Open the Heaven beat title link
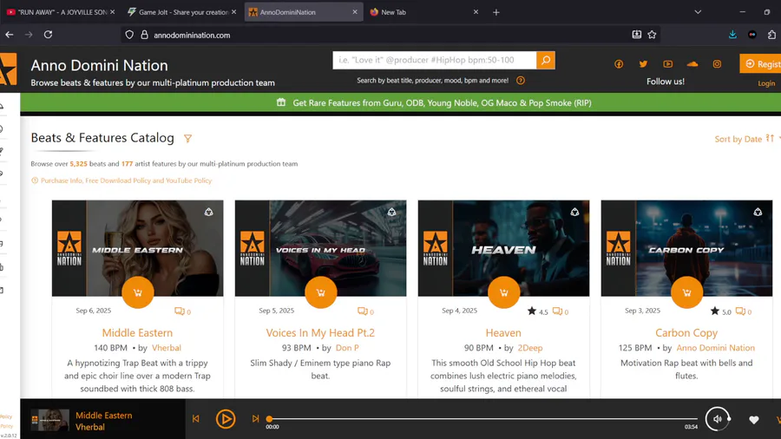 point(503,332)
